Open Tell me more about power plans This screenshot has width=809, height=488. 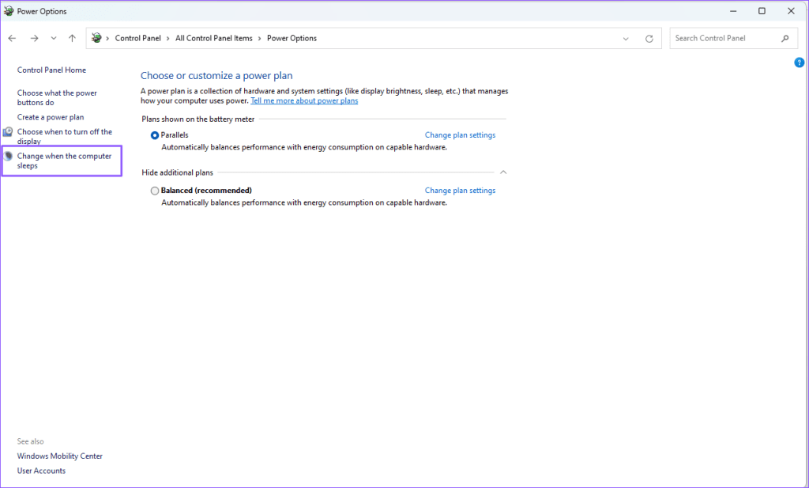pyautogui.click(x=304, y=100)
